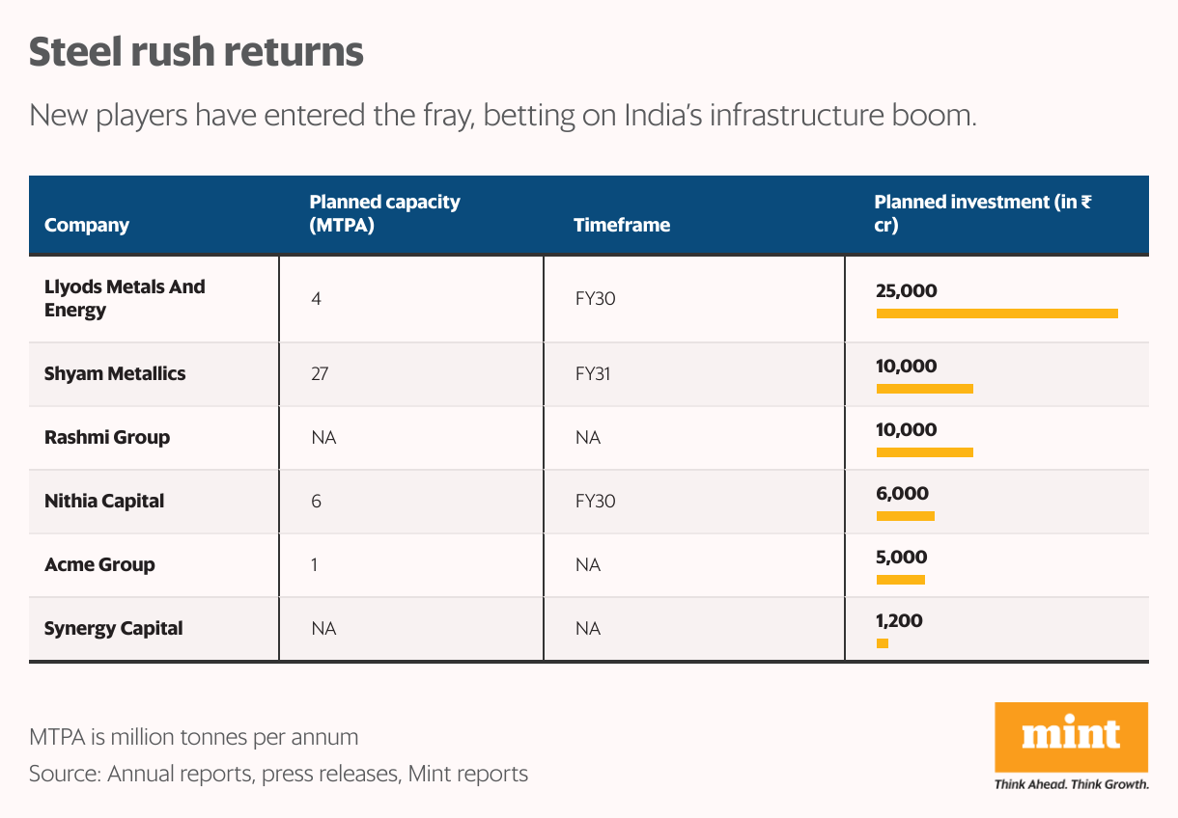Viewport: 1178px width, 818px height.
Task: Select the Company column header
Action: (87, 225)
